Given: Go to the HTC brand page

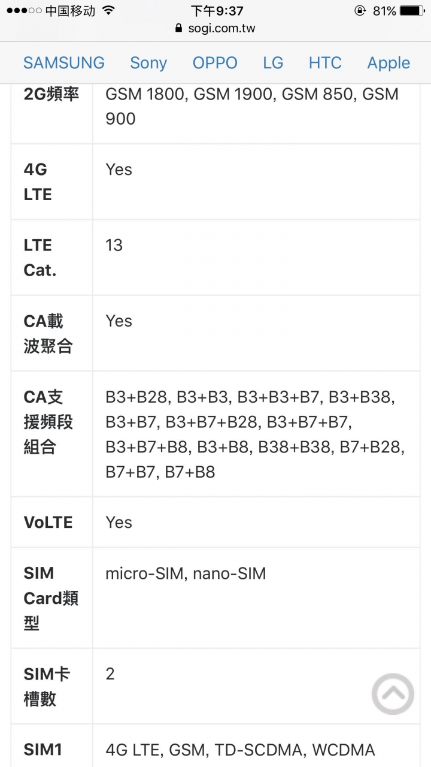Looking at the screenshot, I should (325, 63).
